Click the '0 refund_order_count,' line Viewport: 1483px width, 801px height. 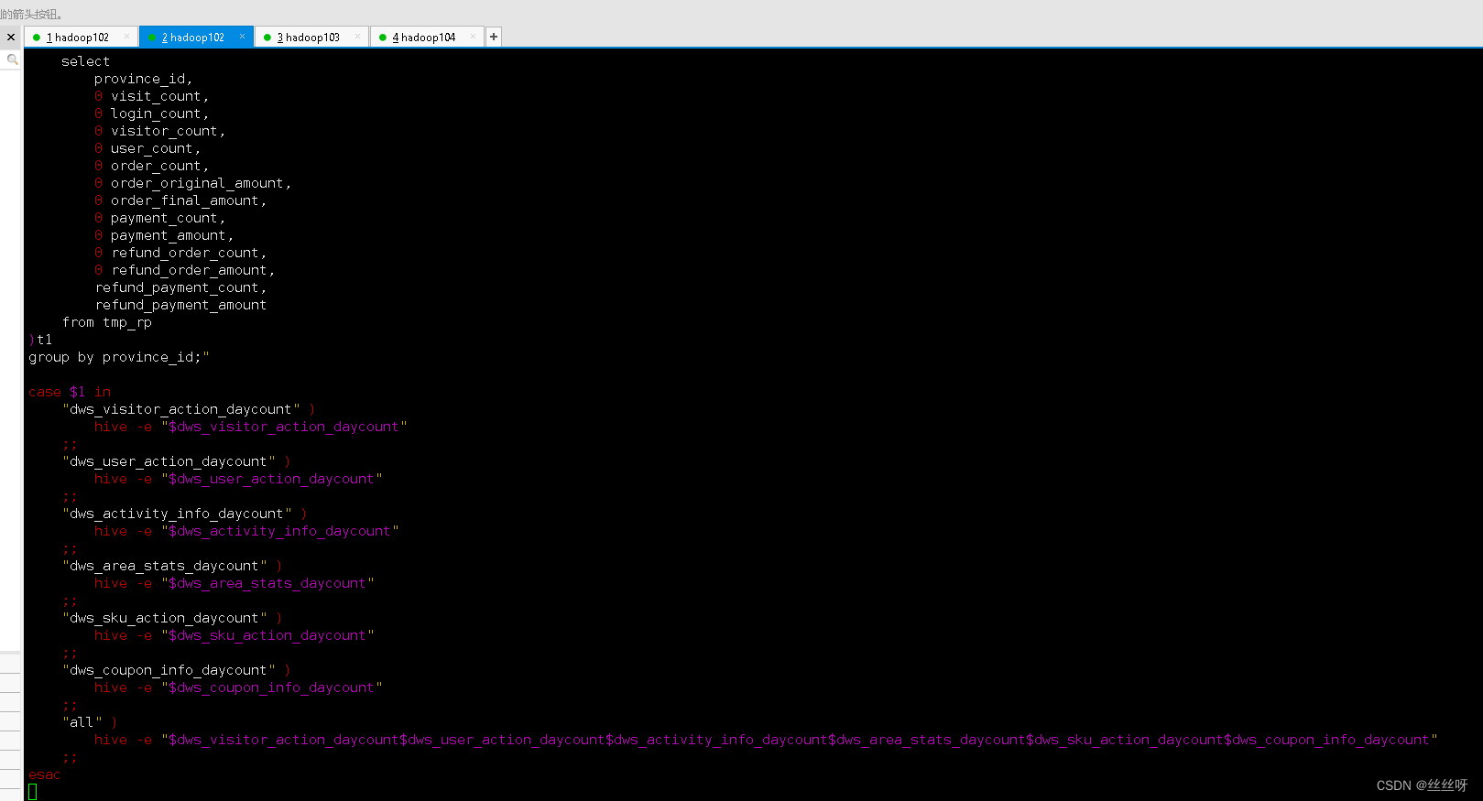coord(180,253)
